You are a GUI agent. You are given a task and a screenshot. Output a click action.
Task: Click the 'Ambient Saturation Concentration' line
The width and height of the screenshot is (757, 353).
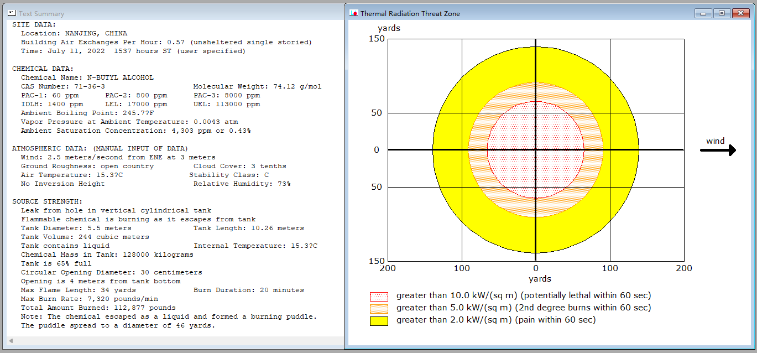tap(135, 131)
